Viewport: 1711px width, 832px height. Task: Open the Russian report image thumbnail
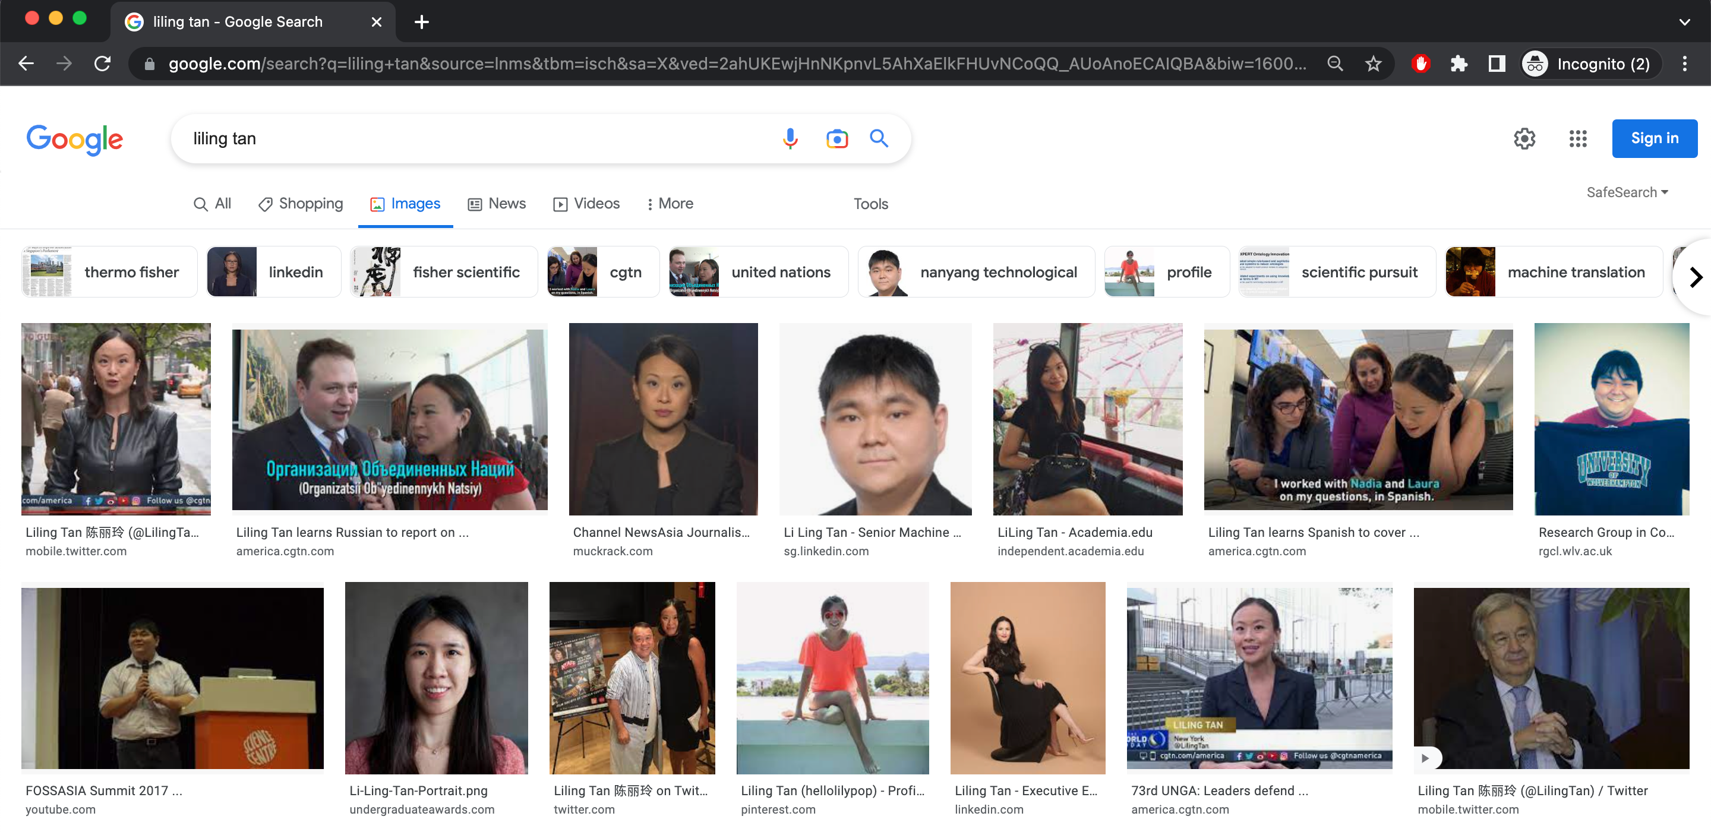[389, 419]
